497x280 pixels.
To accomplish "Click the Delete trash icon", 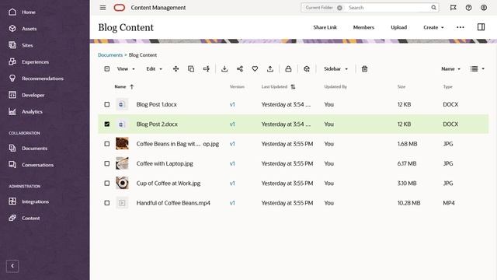I will [x=364, y=69].
